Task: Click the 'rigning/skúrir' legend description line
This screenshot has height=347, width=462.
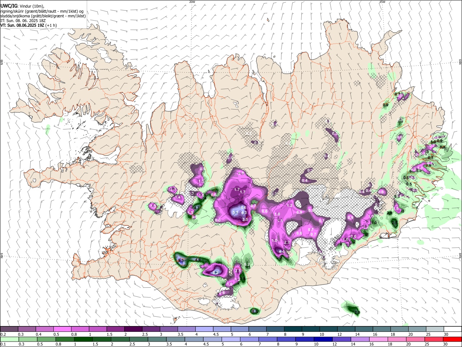Action: tap(43, 11)
